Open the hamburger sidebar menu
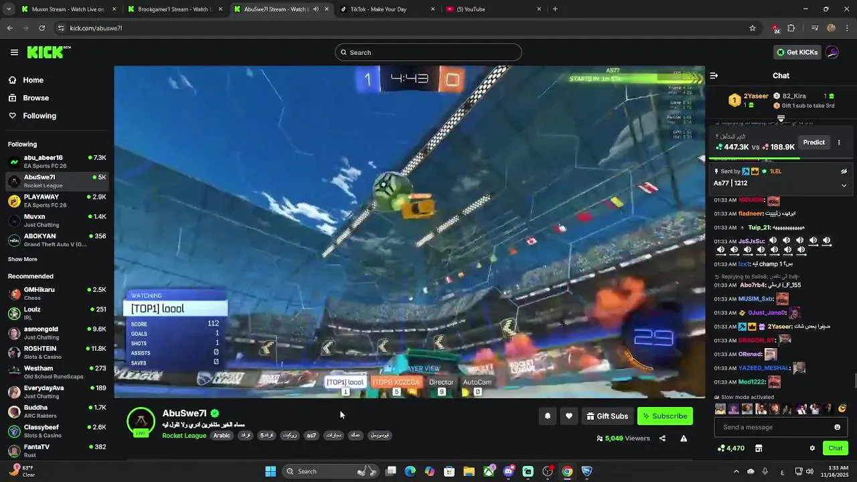This screenshot has width=857, height=482. [x=14, y=52]
